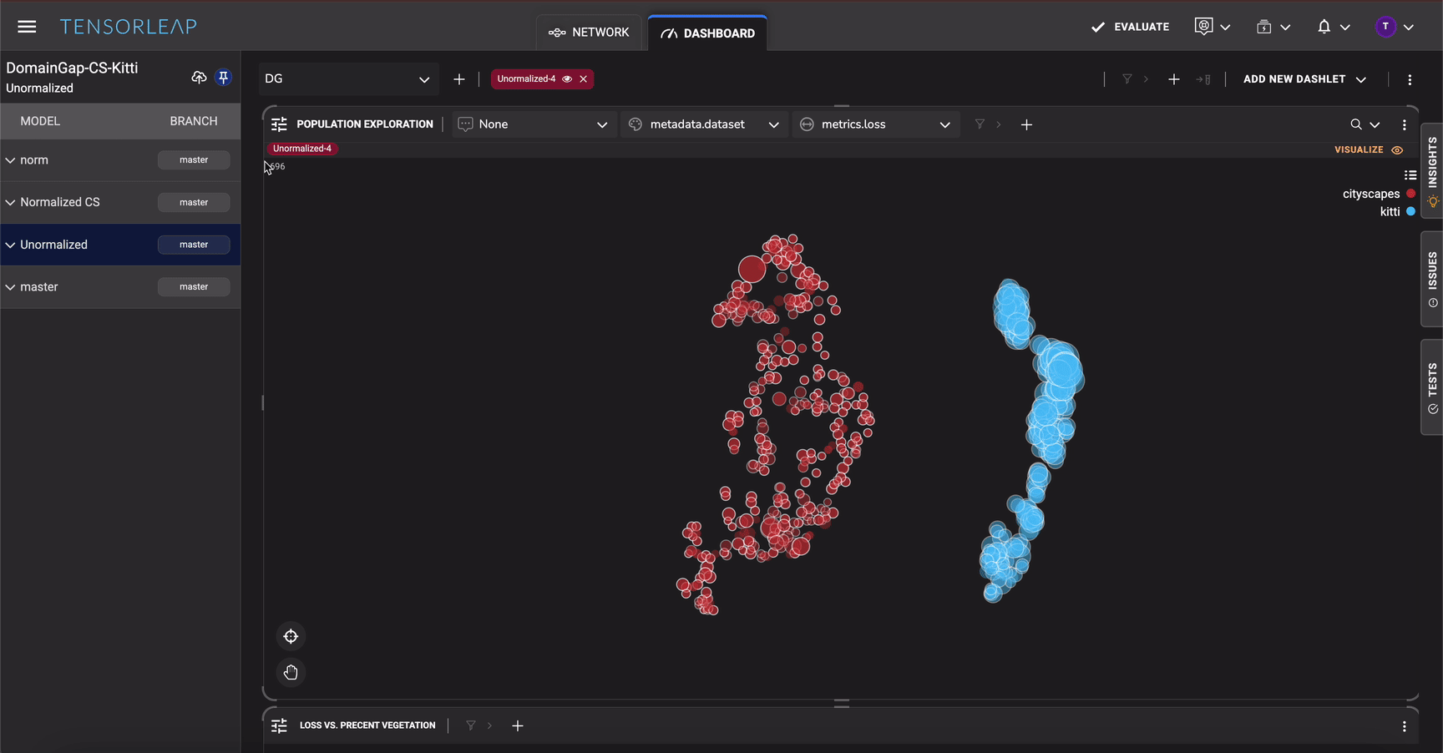This screenshot has height=753, width=1443.
Task: Click the EVALUATE button
Action: click(1130, 27)
